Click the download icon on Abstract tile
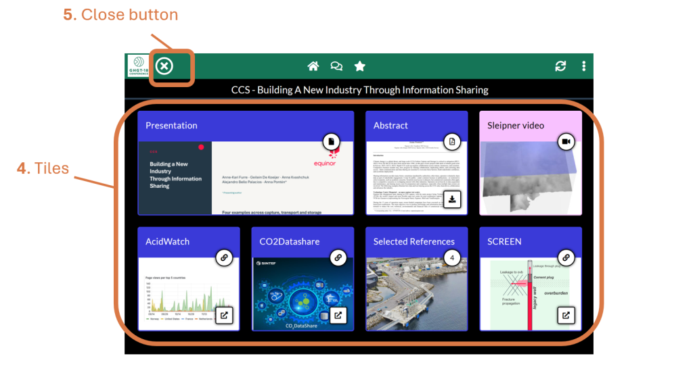The height and width of the screenshot is (373, 693). click(x=452, y=199)
